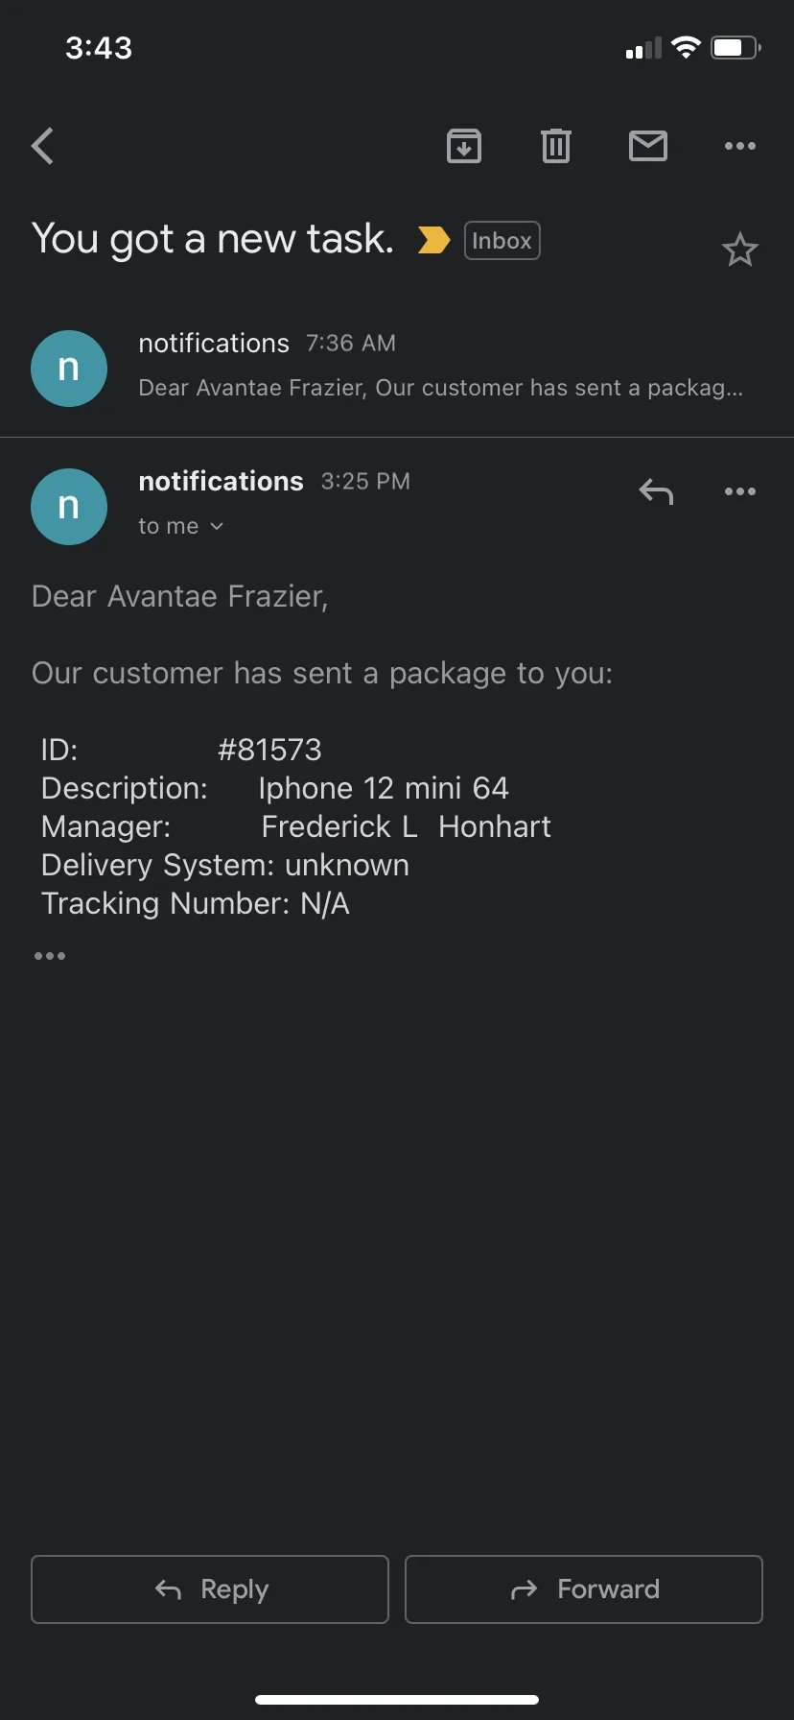Go back using the top-left arrow
The height and width of the screenshot is (1720, 794).
click(x=42, y=146)
